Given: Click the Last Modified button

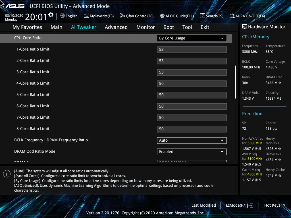Looking at the screenshot, I should pos(204,205).
